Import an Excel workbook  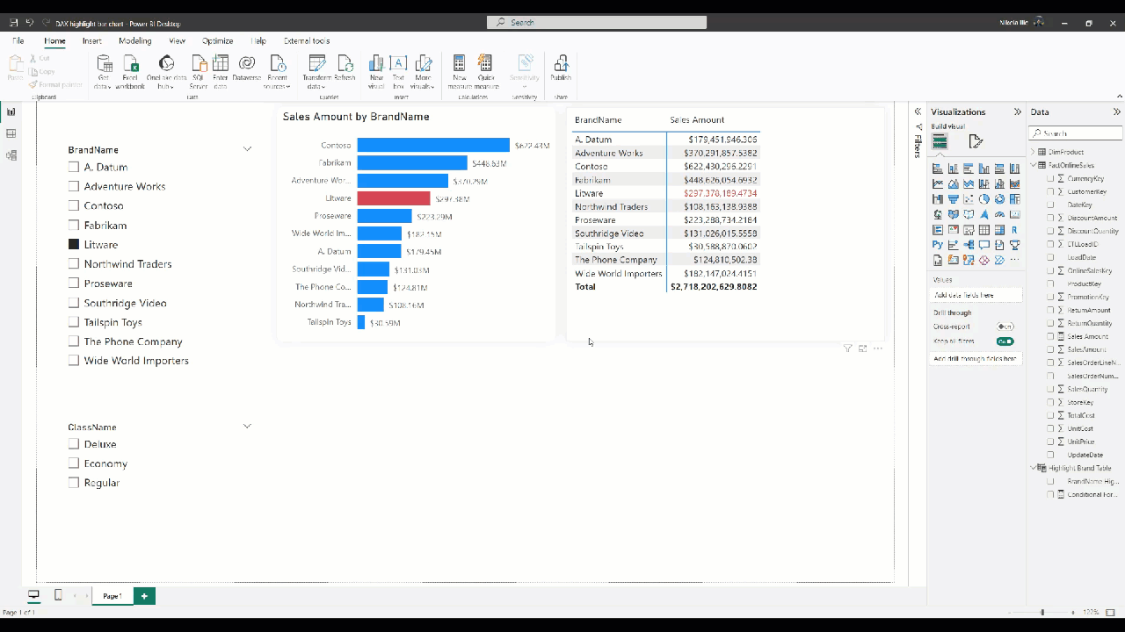(130, 72)
